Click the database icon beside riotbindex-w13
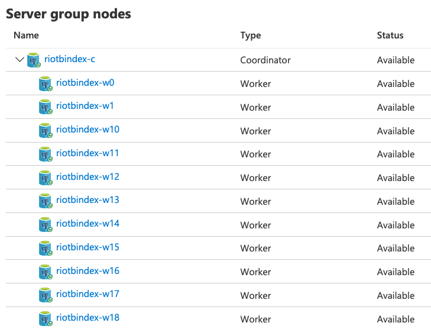Screen dimensions: 431x329 pyautogui.click(x=46, y=201)
